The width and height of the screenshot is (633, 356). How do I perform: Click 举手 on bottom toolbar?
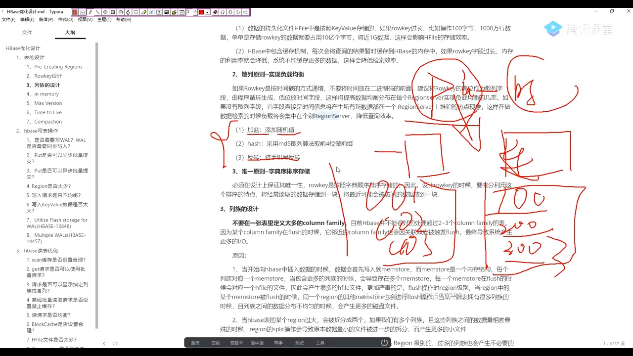click(x=278, y=343)
